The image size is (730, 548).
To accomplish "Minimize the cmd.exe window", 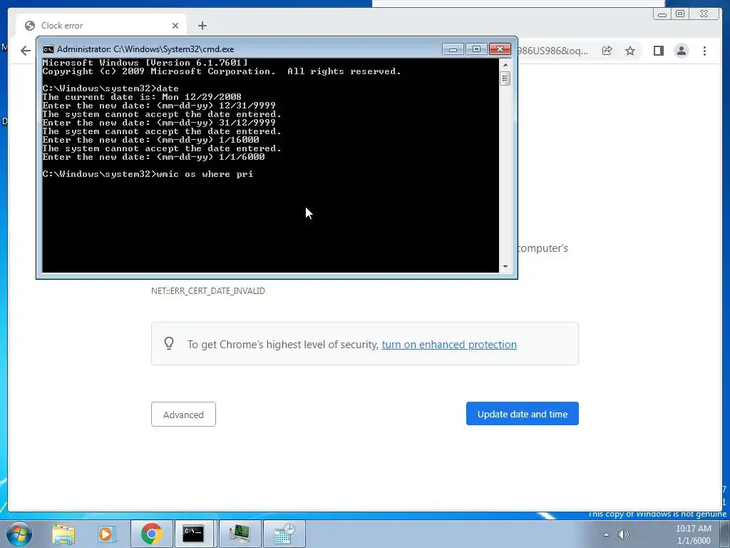I will tap(453, 49).
